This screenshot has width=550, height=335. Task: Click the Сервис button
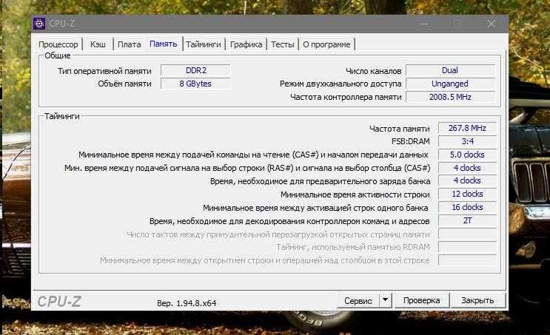tap(358, 301)
